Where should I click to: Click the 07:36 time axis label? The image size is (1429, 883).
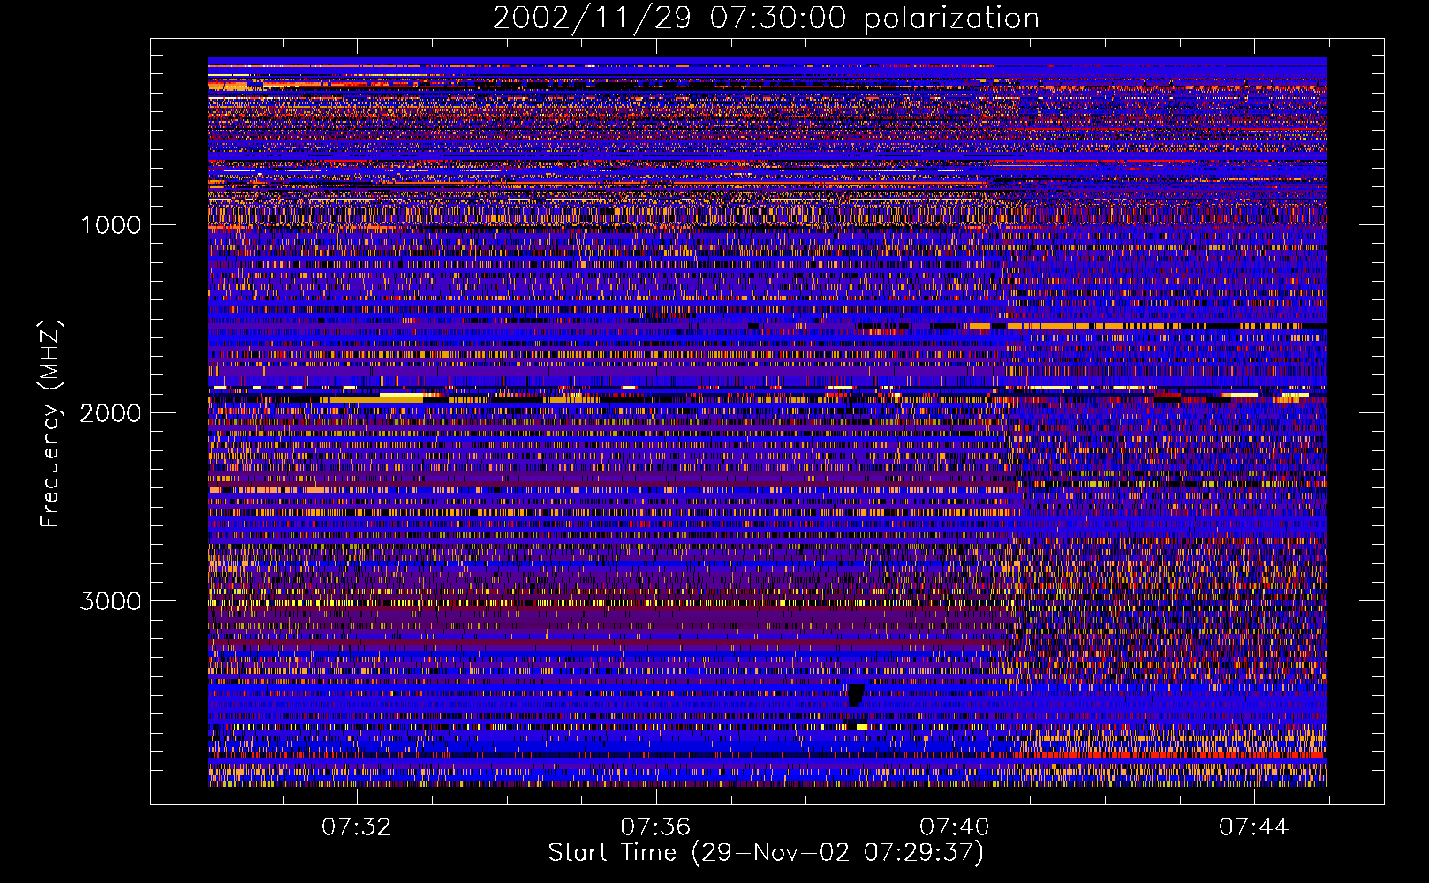point(655,827)
